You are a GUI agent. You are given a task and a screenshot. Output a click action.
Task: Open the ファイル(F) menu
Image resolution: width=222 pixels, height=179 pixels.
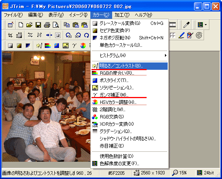click(x=13, y=15)
